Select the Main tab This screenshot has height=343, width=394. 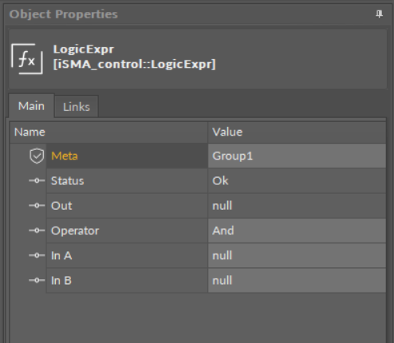click(x=31, y=106)
